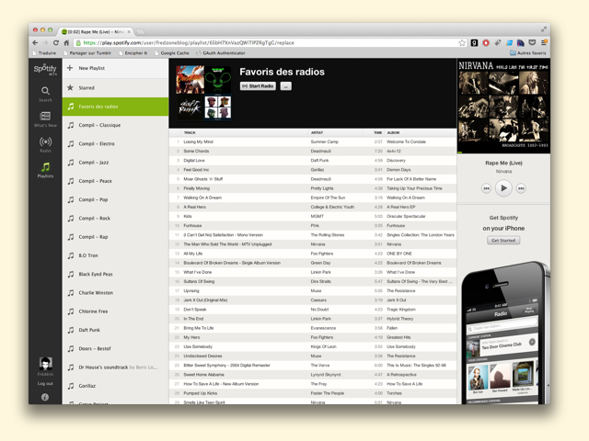Toggle fullscreen with window arrows icon

pyautogui.click(x=543, y=29)
